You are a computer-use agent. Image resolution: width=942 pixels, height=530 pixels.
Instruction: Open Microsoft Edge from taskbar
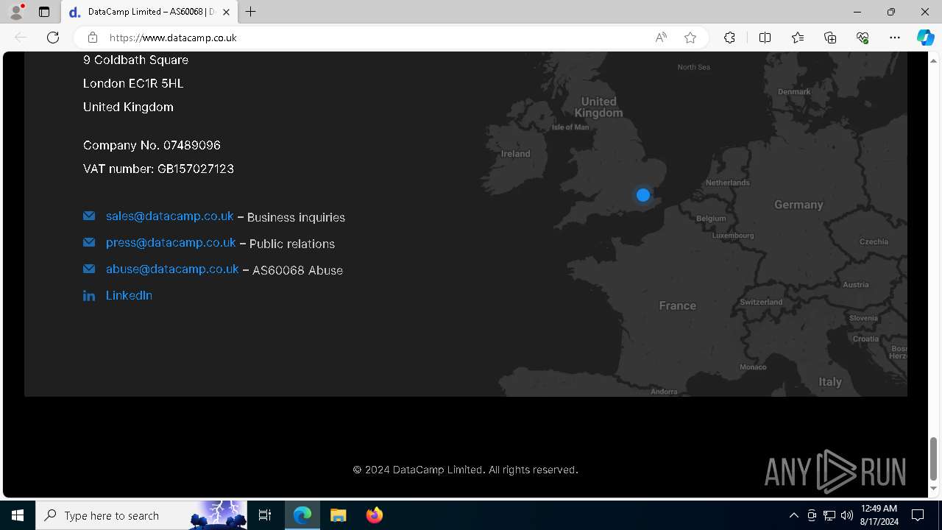(302, 515)
